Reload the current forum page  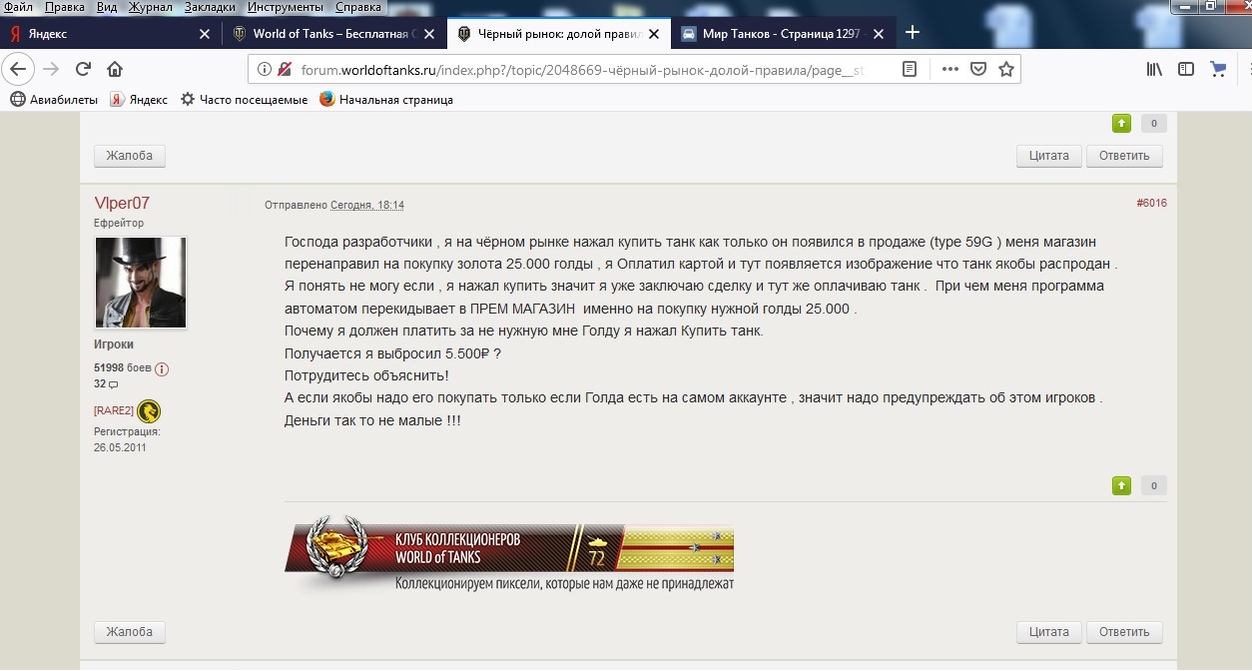coord(83,69)
